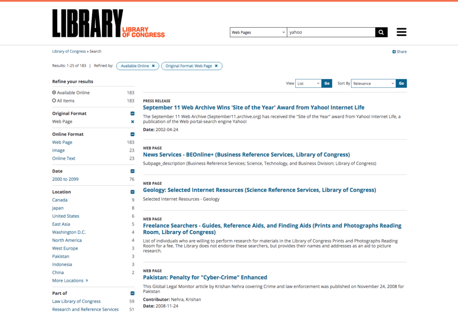This screenshot has height=315, width=458.
Task: Filter location by West Europe
Action: point(65,248)
